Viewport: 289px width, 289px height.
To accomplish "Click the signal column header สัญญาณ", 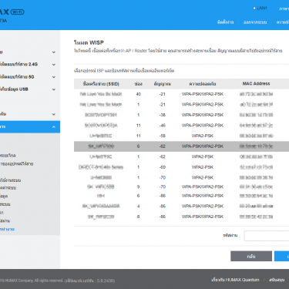I will pyautogui.click(x=162, y=84).
